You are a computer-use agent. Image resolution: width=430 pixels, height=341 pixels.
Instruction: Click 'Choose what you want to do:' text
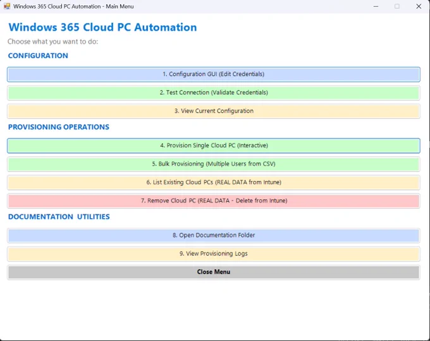(x=52, y=42)
